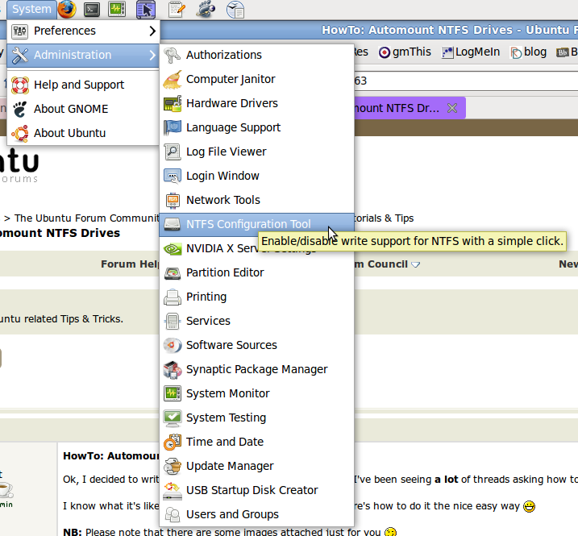
Task: Click the Computer Janitor broom icon
Action: coord(173,79)
